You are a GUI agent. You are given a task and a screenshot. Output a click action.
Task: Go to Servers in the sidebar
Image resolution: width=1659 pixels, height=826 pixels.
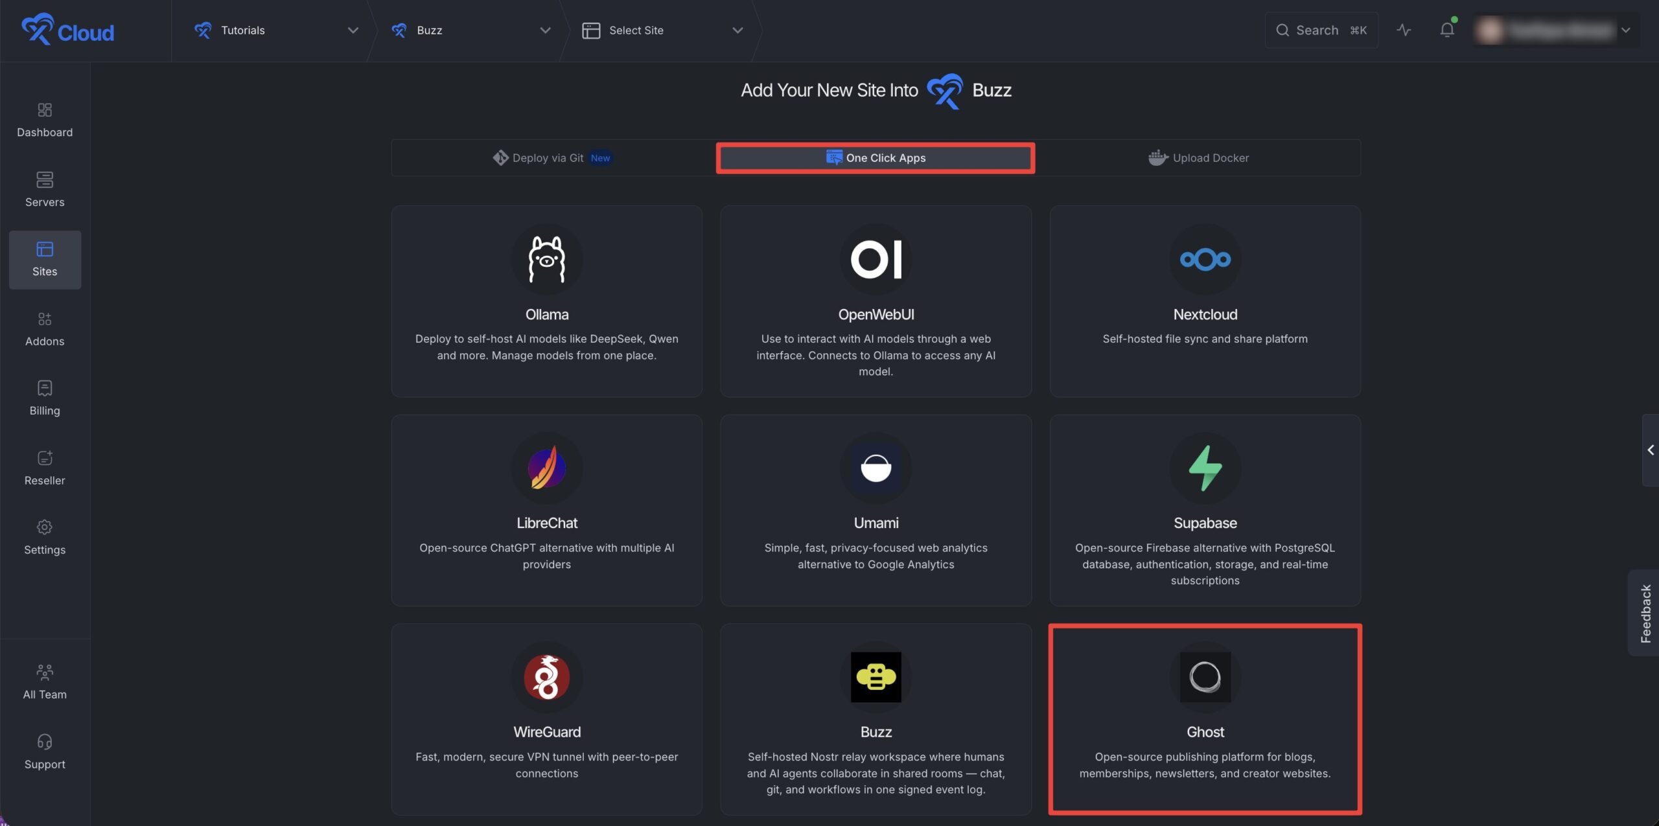pos(45,190)
